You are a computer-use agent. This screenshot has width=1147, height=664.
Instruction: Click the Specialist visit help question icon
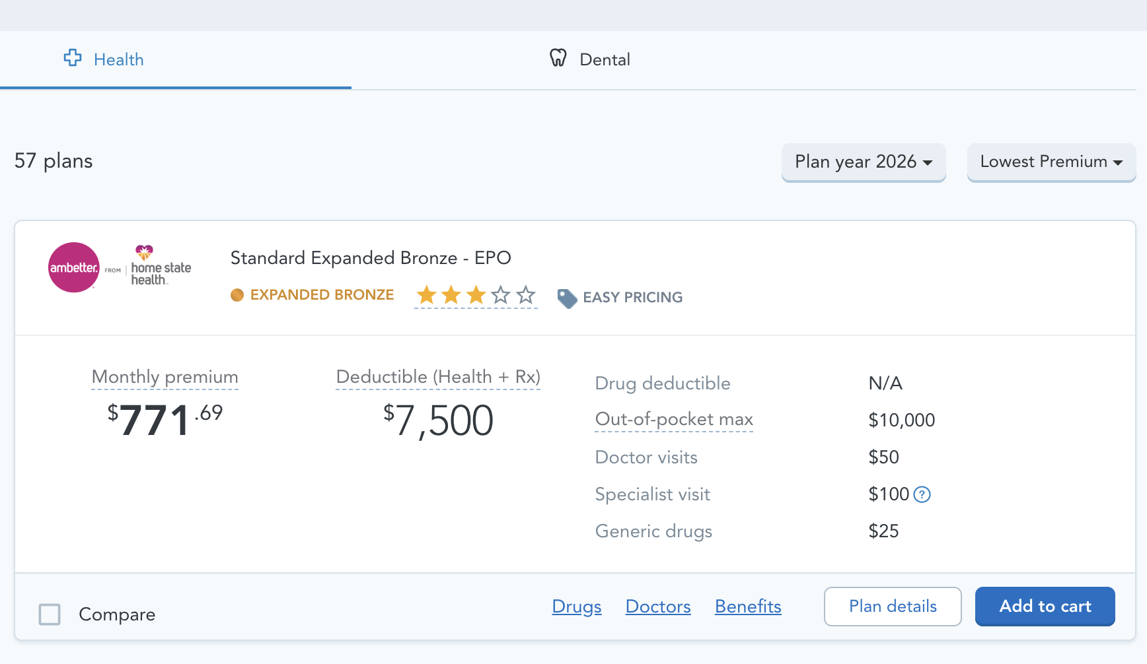922,494
